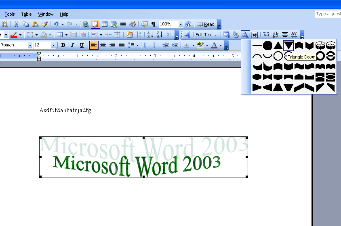Toggle Bold formatting
This screenshot has height=226, width=341.
(x=63, y=45)
